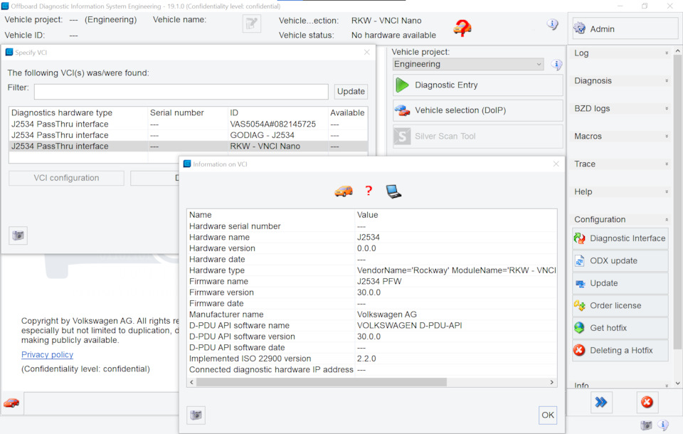
Task: Click Implemented ISO 22900 version row
Action: [372, 359]
